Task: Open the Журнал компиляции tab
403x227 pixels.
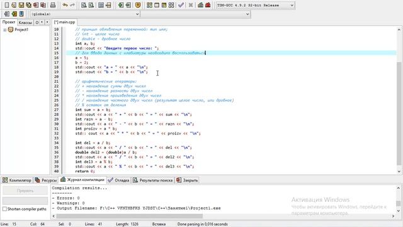Action: click(82, 180)
